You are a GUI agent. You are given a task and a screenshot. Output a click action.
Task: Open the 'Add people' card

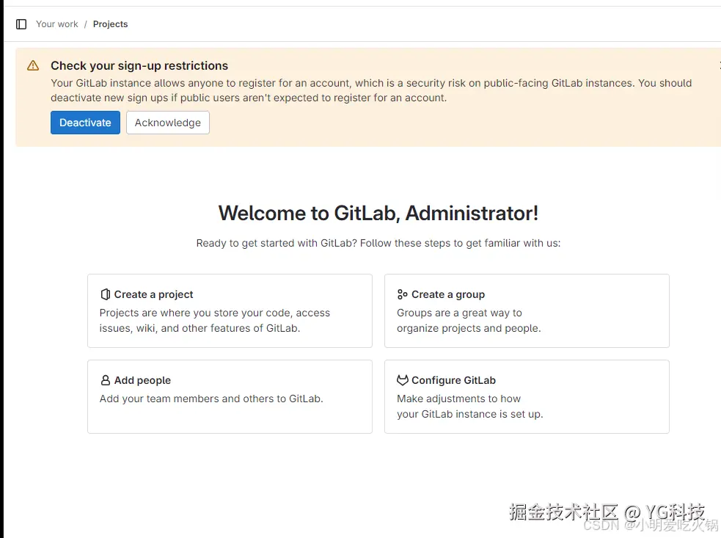click(230, 397)
